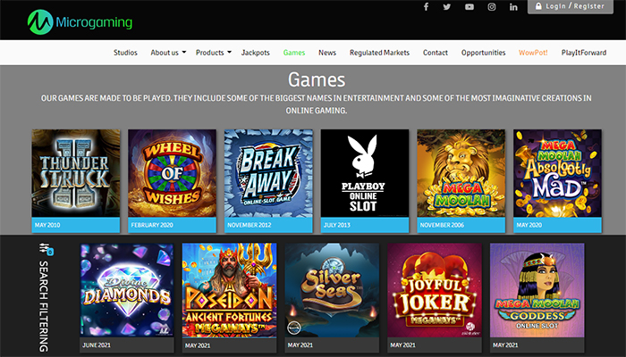Select the Playboy Online Slot thumbnail

click(365, 173)
